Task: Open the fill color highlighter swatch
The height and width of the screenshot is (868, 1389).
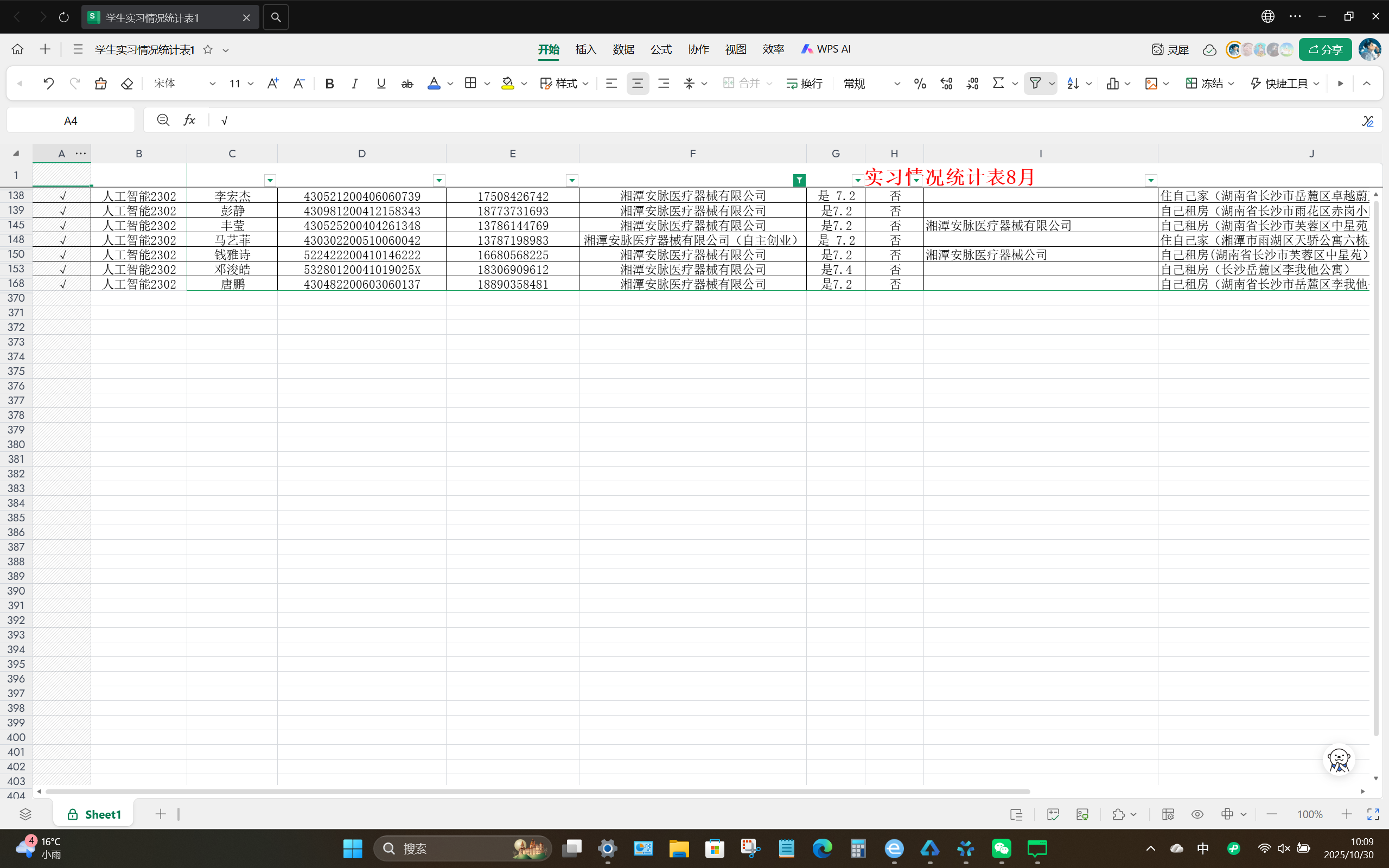Action: (x=507, y=84)
